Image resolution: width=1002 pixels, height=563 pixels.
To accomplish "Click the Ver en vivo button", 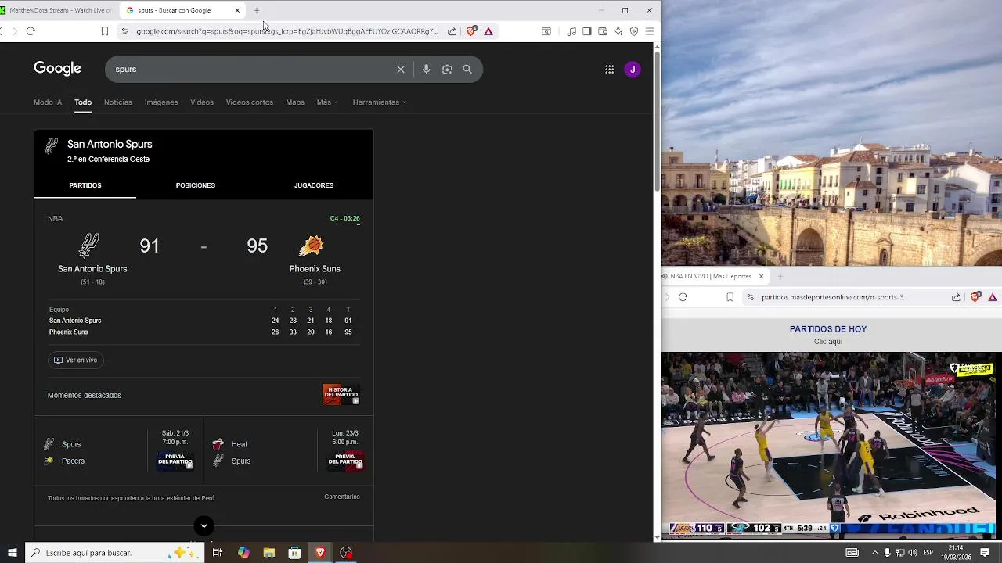I will 76,360.
